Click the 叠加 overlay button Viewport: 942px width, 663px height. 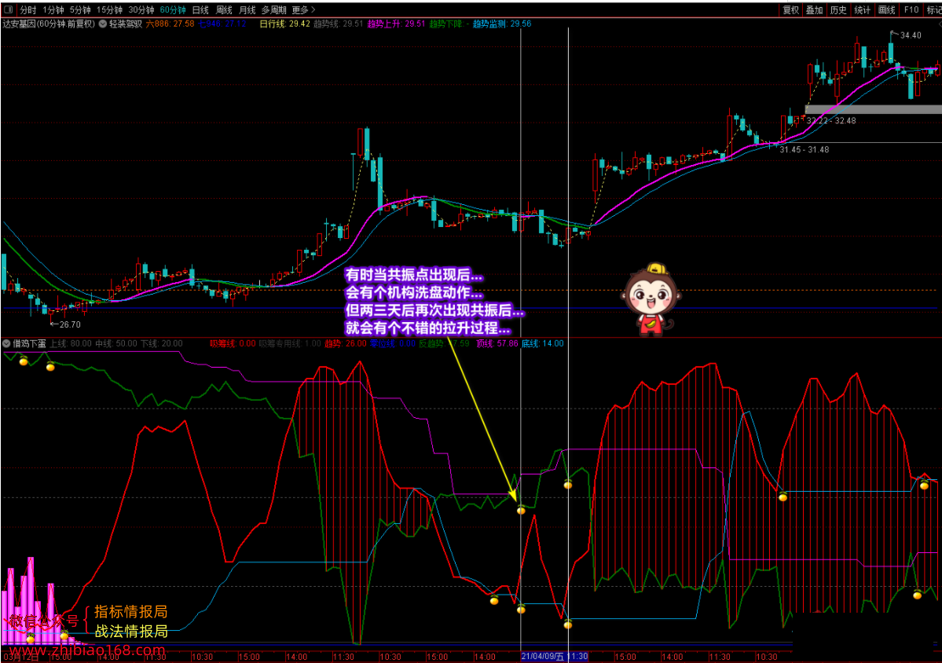[814, 10]
